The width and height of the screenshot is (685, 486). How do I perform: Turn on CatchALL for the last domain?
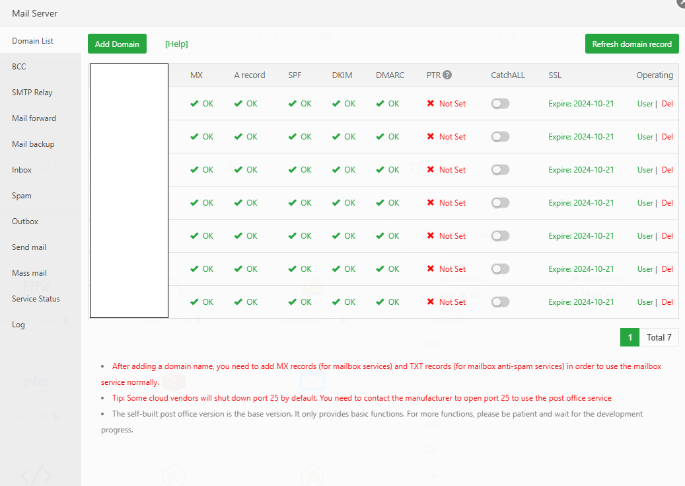500,302
